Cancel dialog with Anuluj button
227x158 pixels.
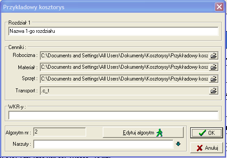[x=206, y=148]
